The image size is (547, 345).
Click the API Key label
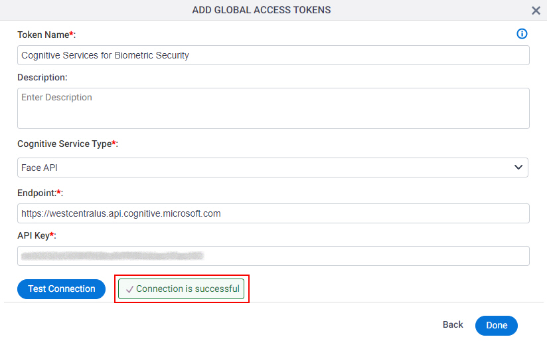point(37,236)
